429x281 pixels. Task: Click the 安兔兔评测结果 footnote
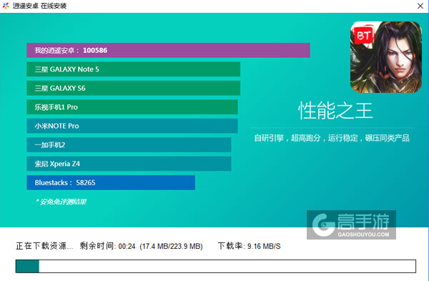(61, 202)
